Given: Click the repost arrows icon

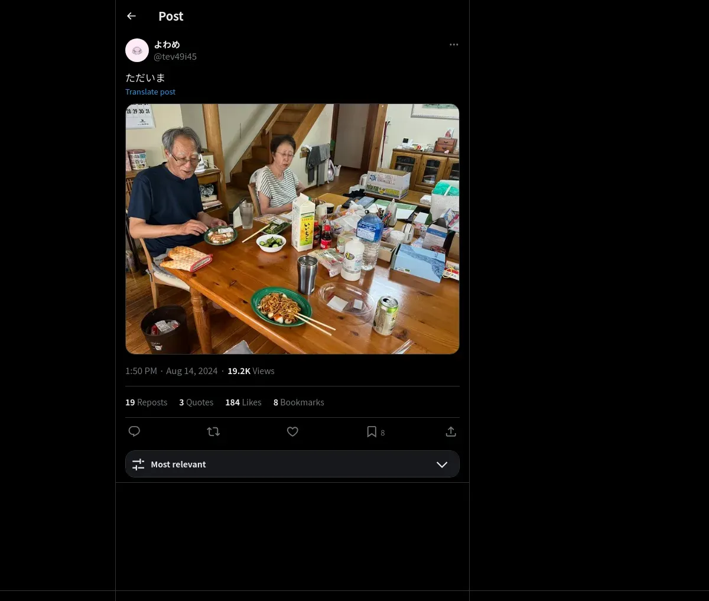Looking at the screenshot, I should click(x=213, y=432).
